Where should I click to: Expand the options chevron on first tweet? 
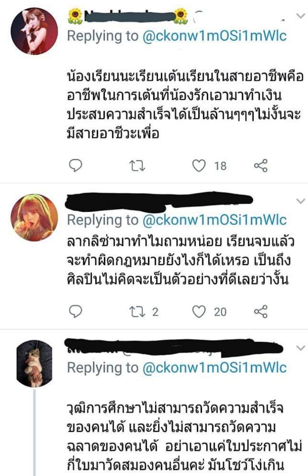pyautogui.click(x=301, y=16)
